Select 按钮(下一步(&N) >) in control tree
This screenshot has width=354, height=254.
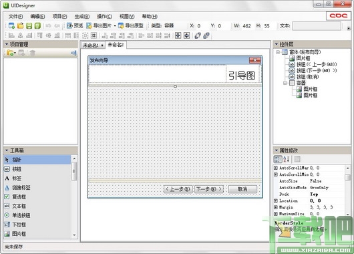coord(317,70)
